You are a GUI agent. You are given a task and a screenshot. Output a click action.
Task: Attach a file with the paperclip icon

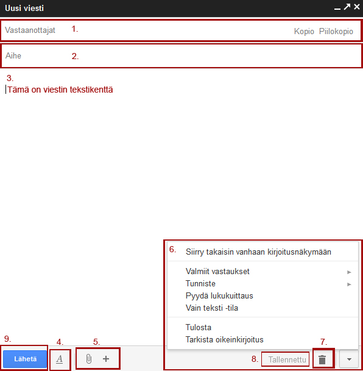click(89, 359)
